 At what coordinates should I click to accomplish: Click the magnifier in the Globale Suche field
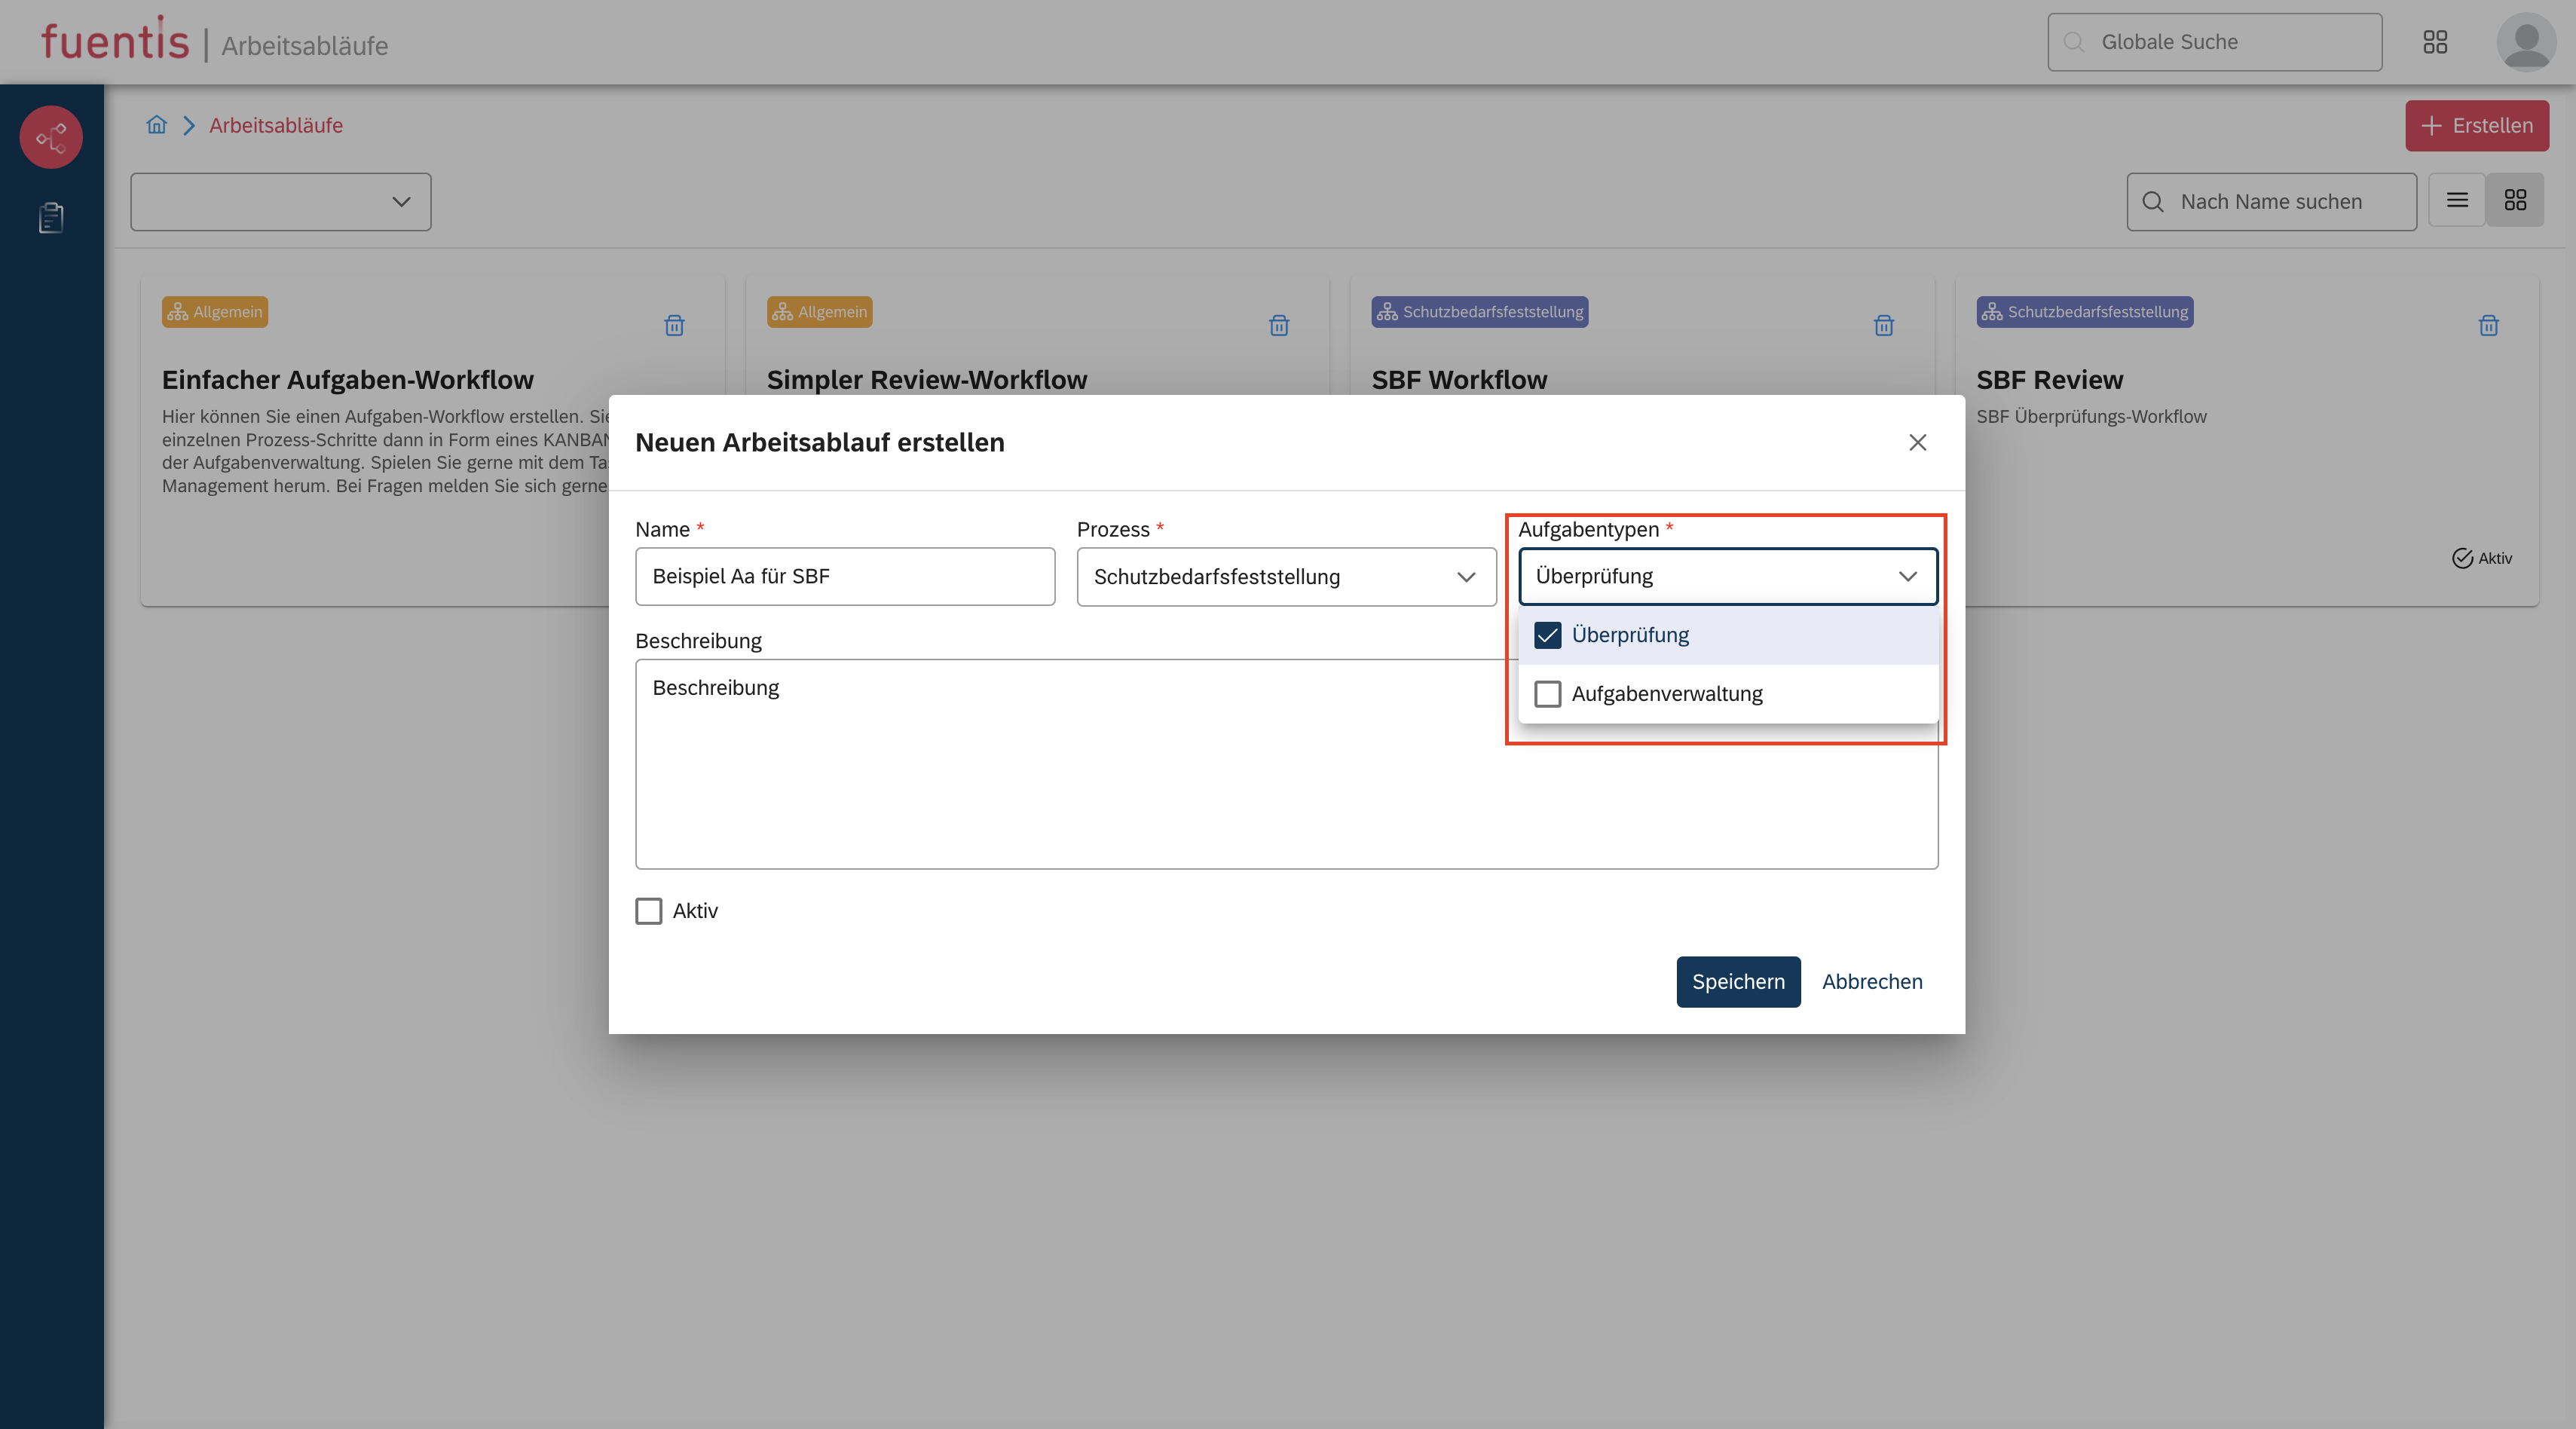coord(2074,42)
